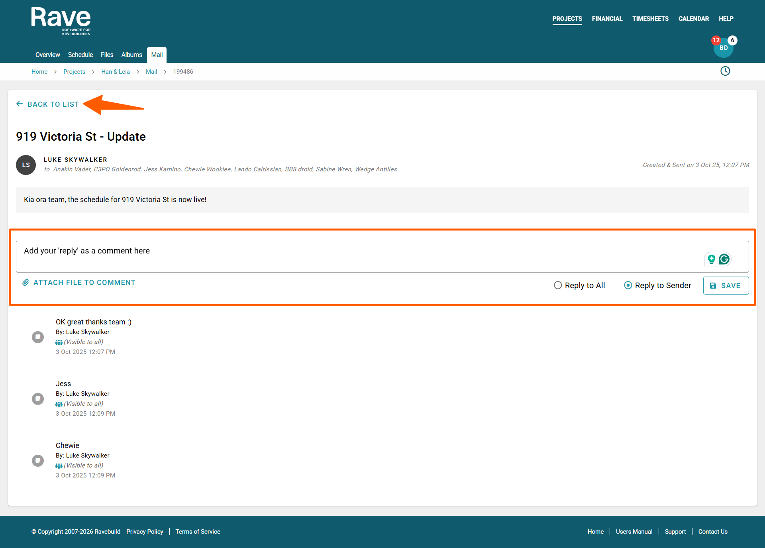
Task: Switch to the Albums tab
Action: tap(131, 55)
